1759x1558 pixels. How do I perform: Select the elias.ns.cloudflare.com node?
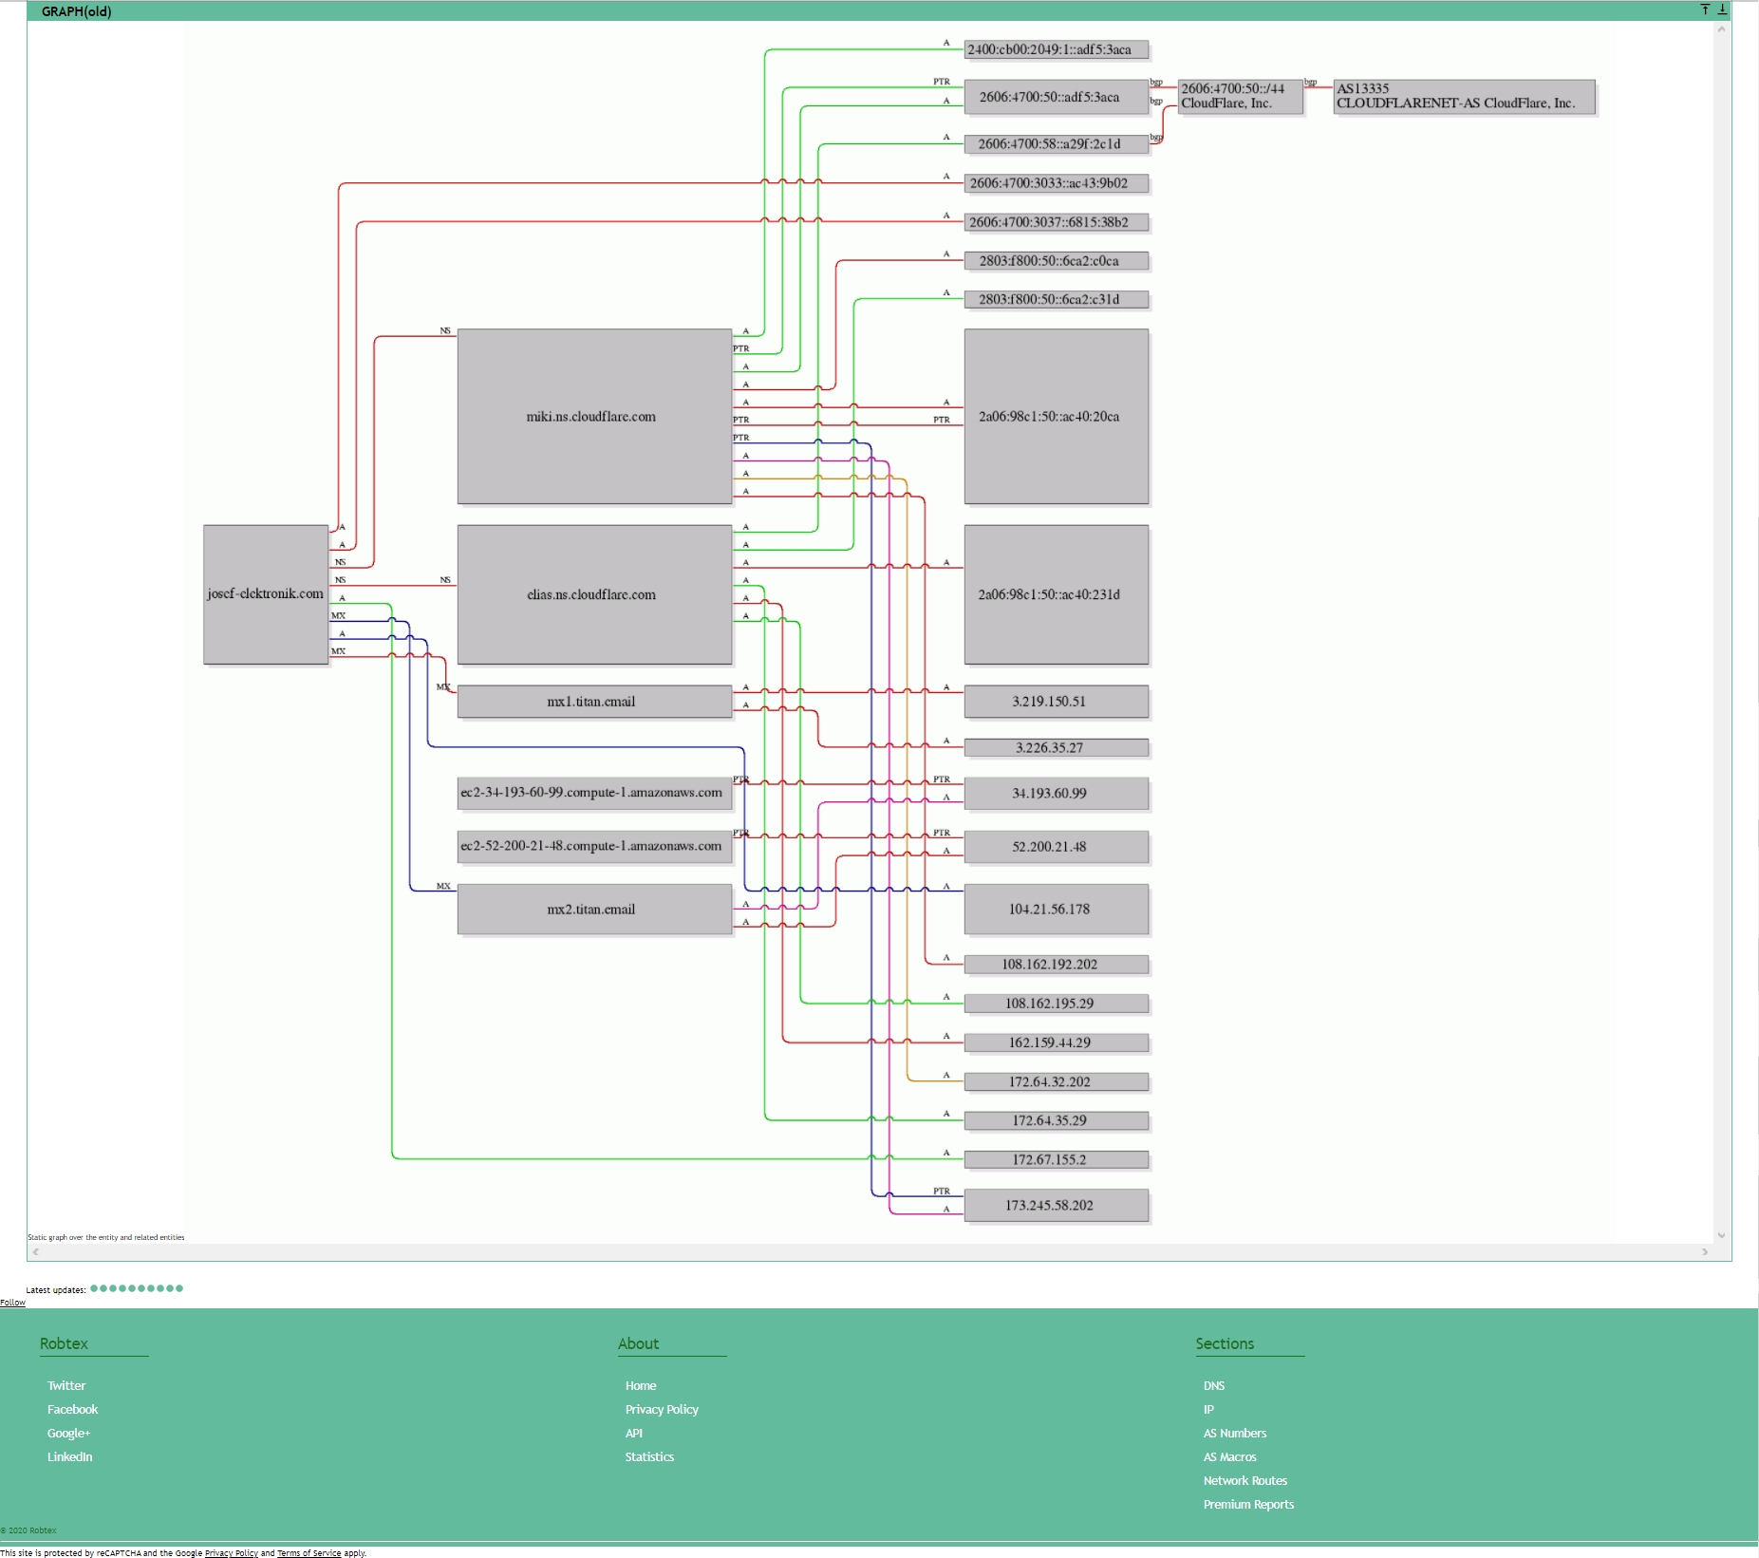[x=594, y=594]
